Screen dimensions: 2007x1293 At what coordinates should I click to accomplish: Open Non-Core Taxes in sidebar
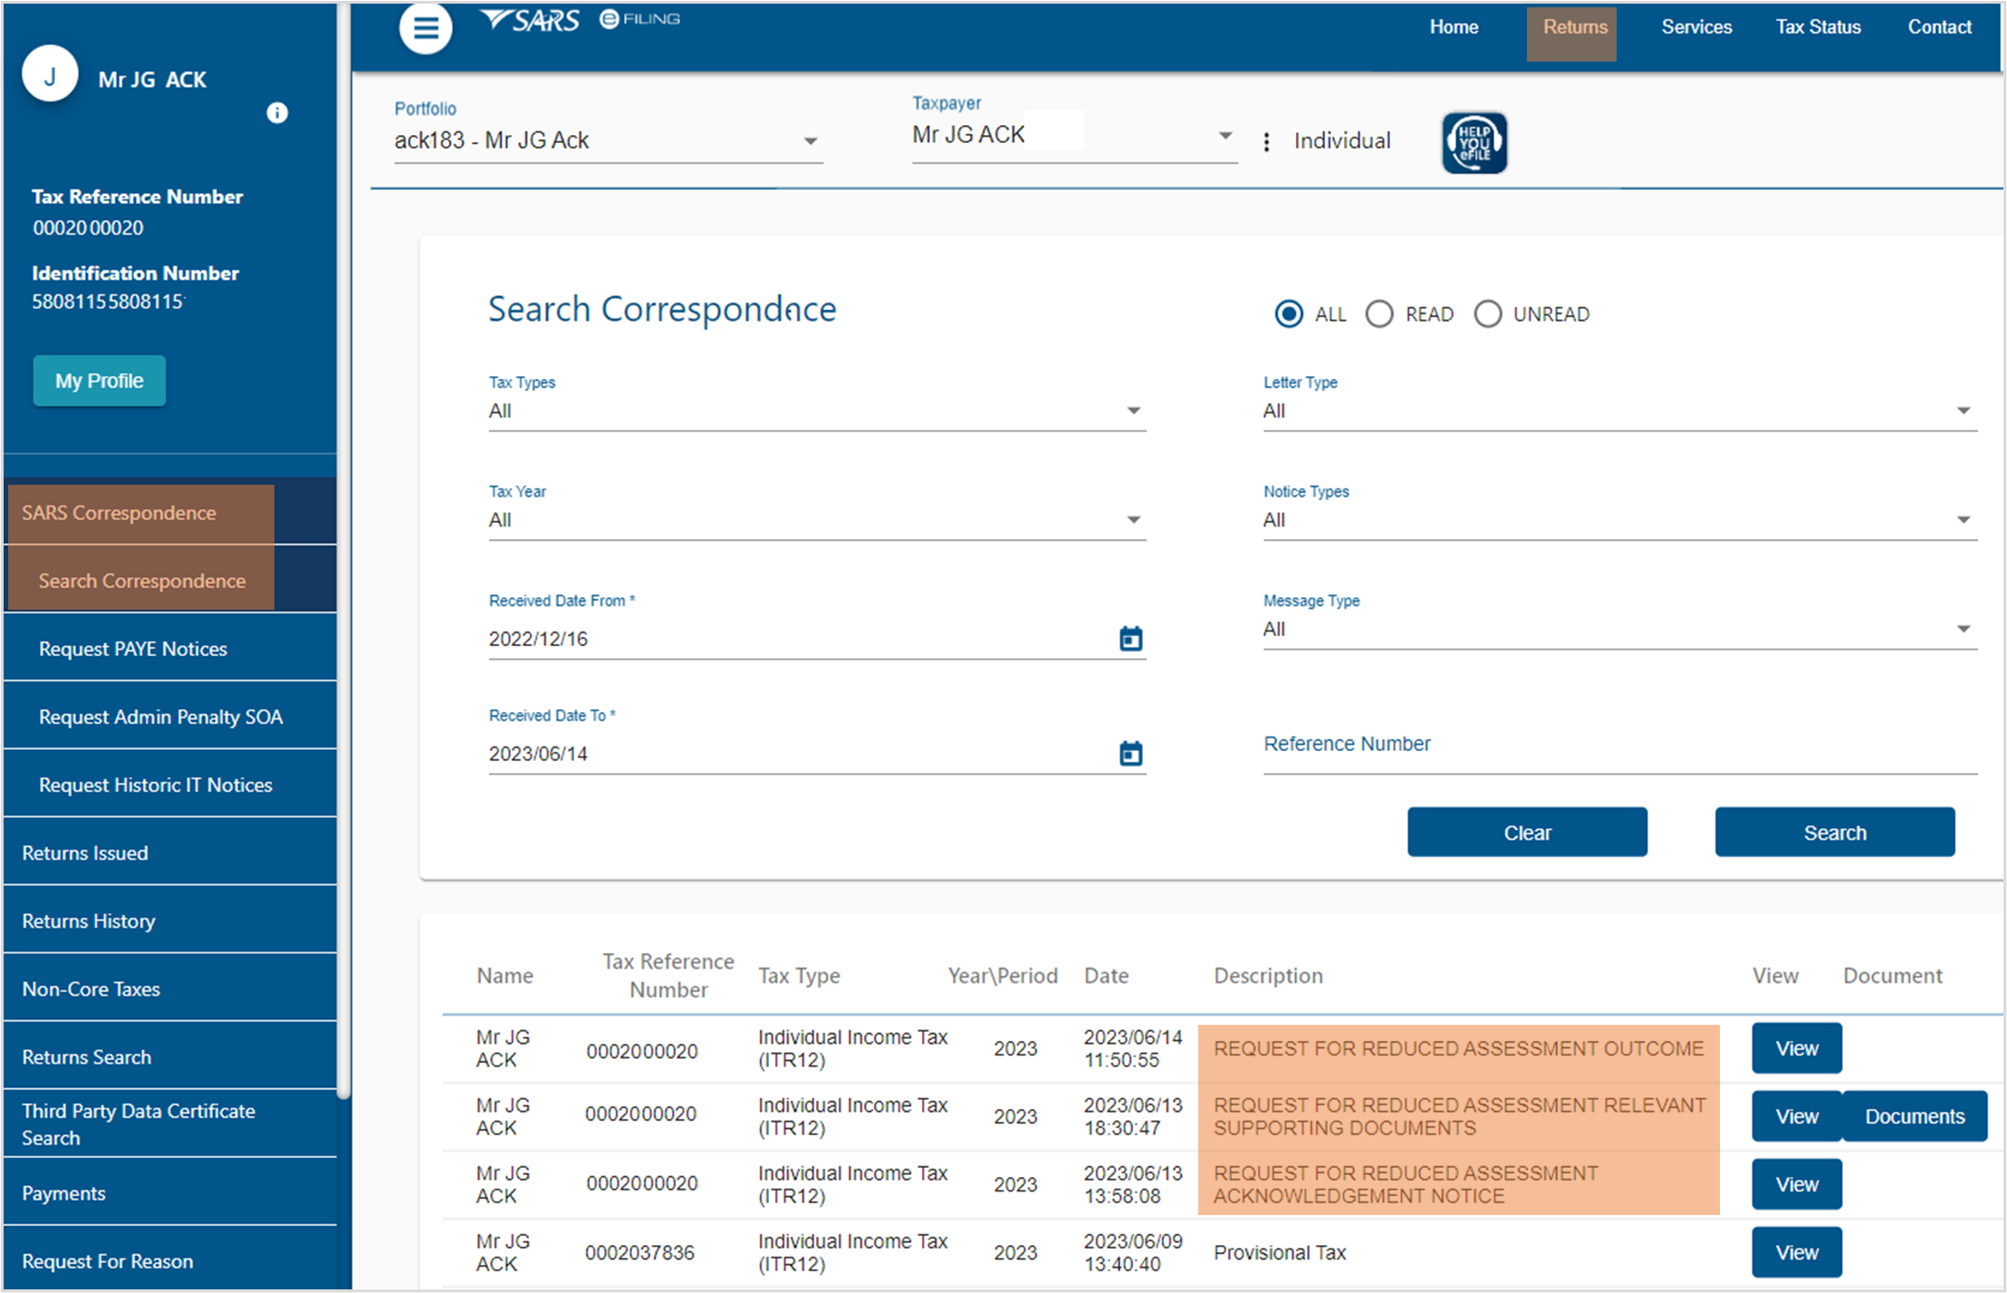(170, 989)
